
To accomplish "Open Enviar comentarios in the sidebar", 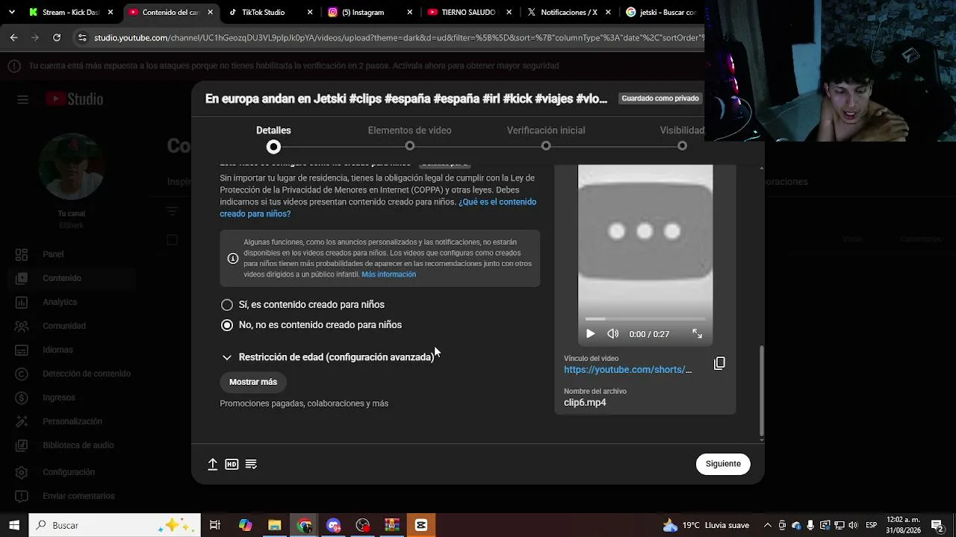I will [x=78, y=496].
